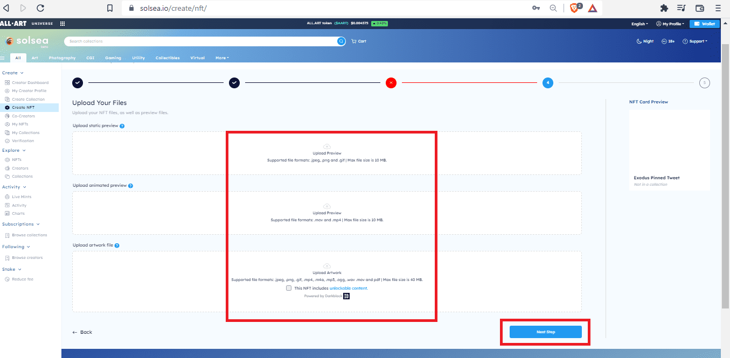
Task: Switch to the Photography category tab
Action: tap(62, 58)
